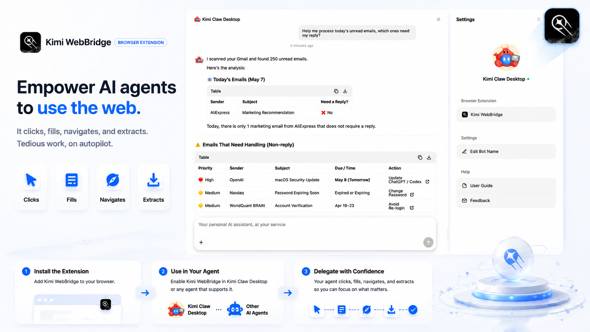Click the WebBridge extension icon in browser mockup
Screen dimensions: 590x332
pos(106,304)
